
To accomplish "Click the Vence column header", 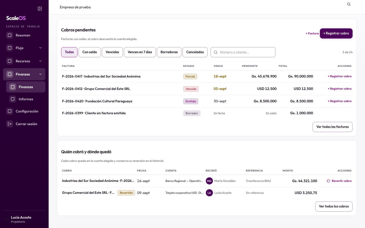I will (218, 66).
